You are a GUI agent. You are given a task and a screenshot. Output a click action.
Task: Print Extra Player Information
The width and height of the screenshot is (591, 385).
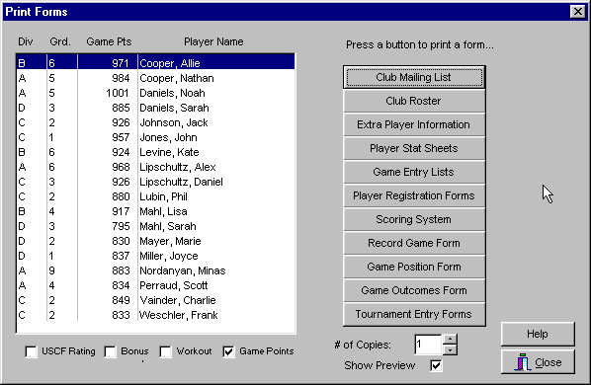[x=414, y=124]
